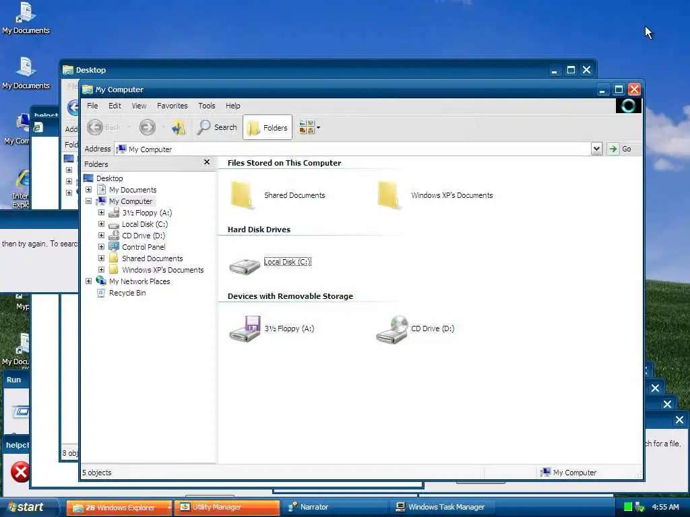Select 3½ Floppy (A:) in tree
The image size is (690, 517).
coord(147,213)
